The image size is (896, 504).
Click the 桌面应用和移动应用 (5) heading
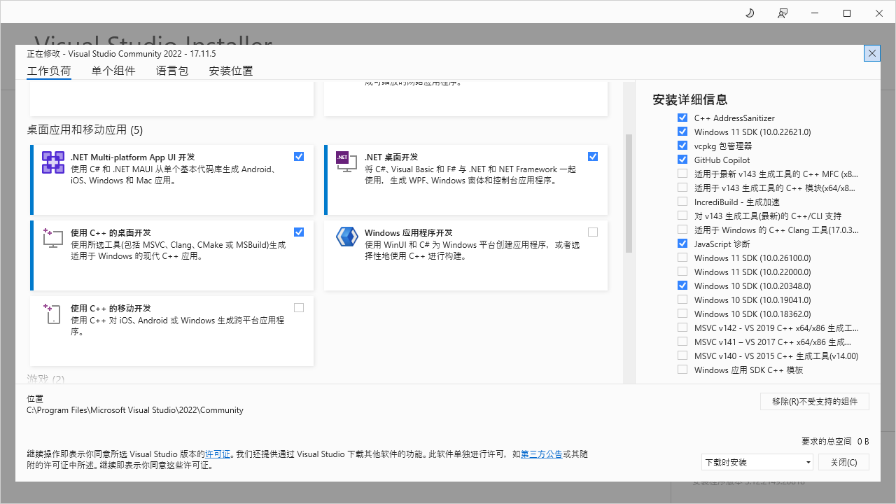pos(85,129)
